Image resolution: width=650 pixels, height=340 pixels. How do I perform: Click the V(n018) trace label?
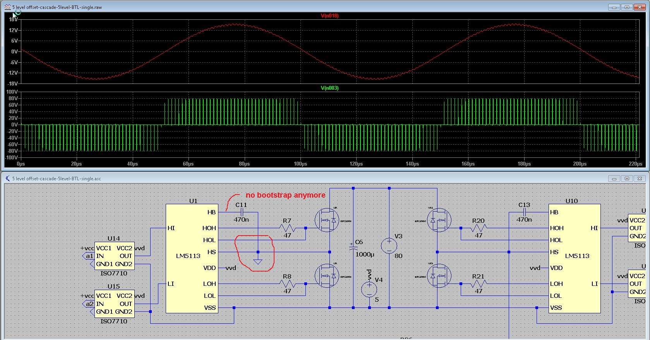tap(329, 16)
